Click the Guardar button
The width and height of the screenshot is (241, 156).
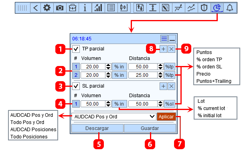(150, 128)
